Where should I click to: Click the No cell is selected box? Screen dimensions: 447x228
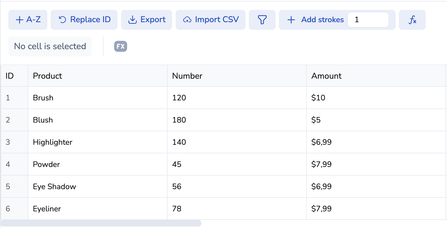[x=50, y=46]
